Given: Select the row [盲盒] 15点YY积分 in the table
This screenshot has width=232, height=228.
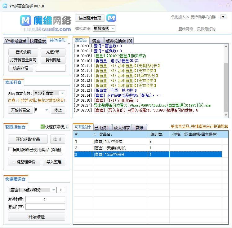Looking at the screenshot, I should tap(148, 154).
